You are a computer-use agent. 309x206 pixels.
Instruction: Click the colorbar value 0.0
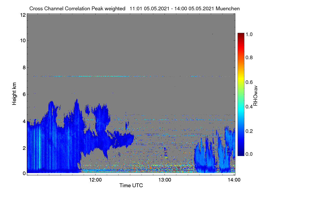click(250, 154)
